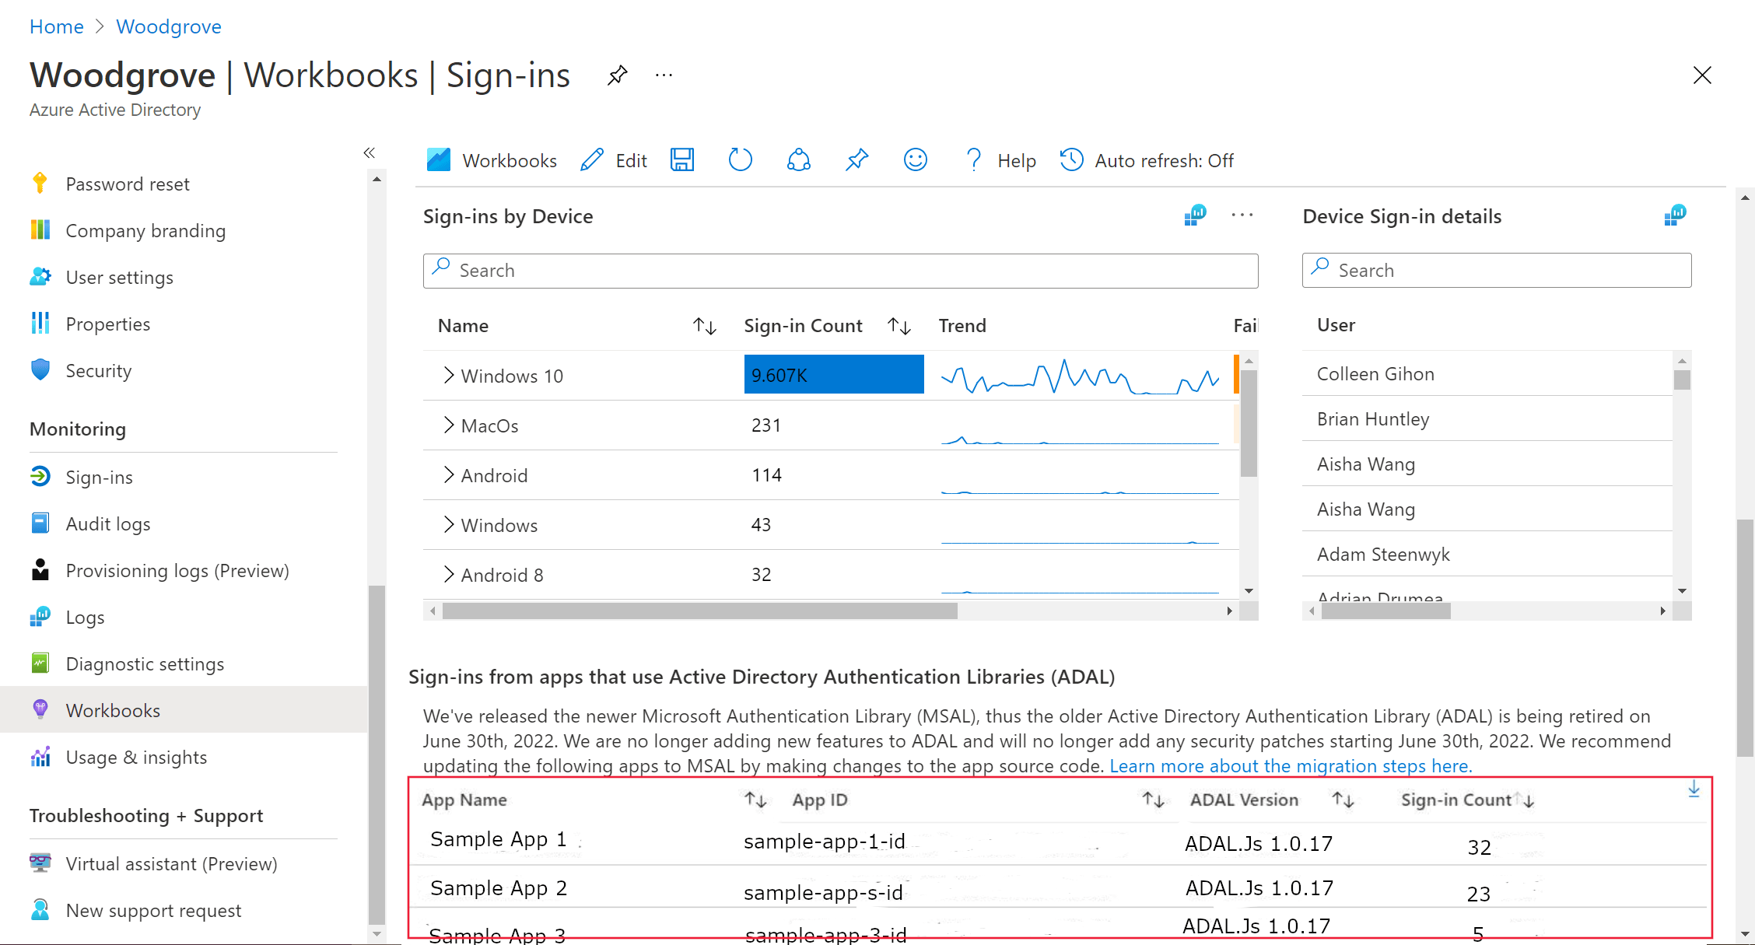Pin the workbook using the pin icon
The image size is (1755, 945).
pyautogui.click(x=856, y=159)
